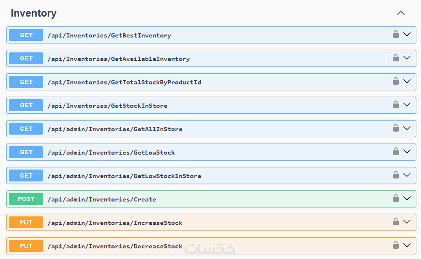421x259 pixels.
Task: Expand the Create endpoint chevron arrow
Action: click(407, 199)
